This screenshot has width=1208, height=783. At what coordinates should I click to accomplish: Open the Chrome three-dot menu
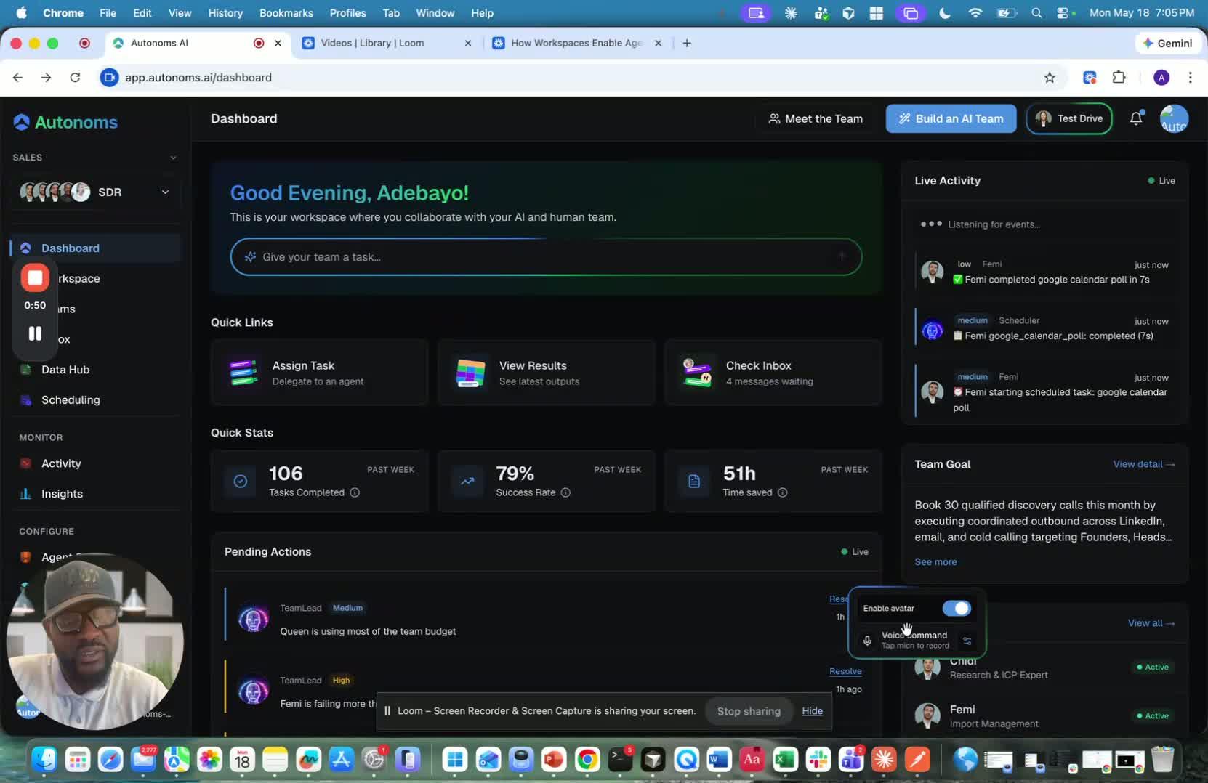point(1190,77)
